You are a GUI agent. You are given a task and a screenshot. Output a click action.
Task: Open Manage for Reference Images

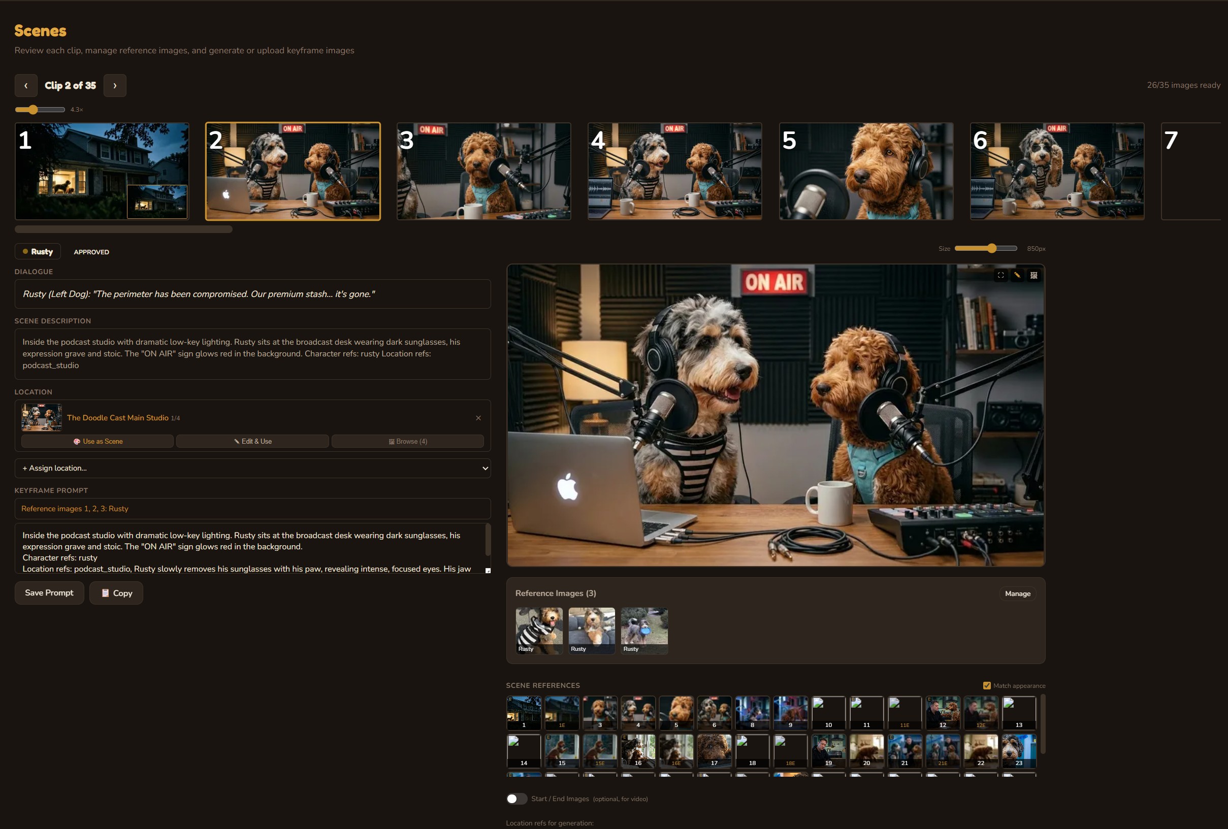point(1018,593)
